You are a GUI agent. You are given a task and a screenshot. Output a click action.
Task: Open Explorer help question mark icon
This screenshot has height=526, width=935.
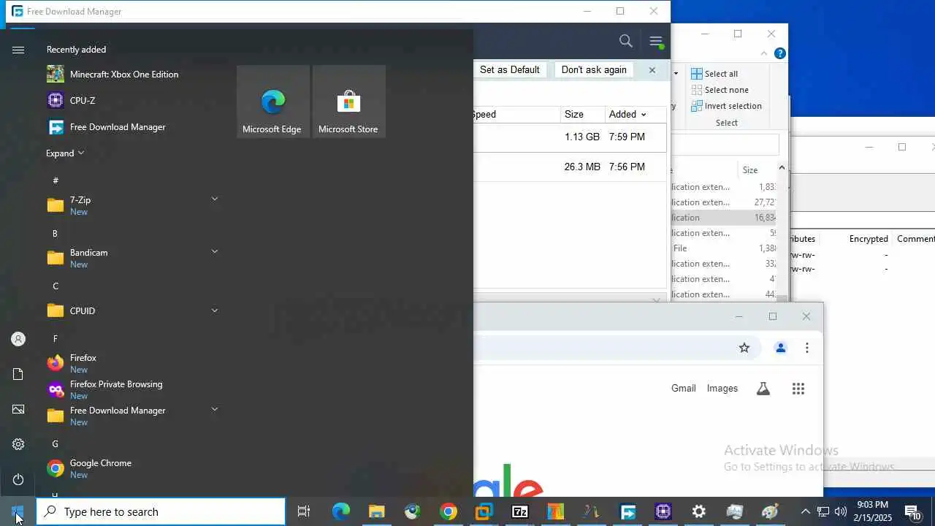click(x=780, y=53)
